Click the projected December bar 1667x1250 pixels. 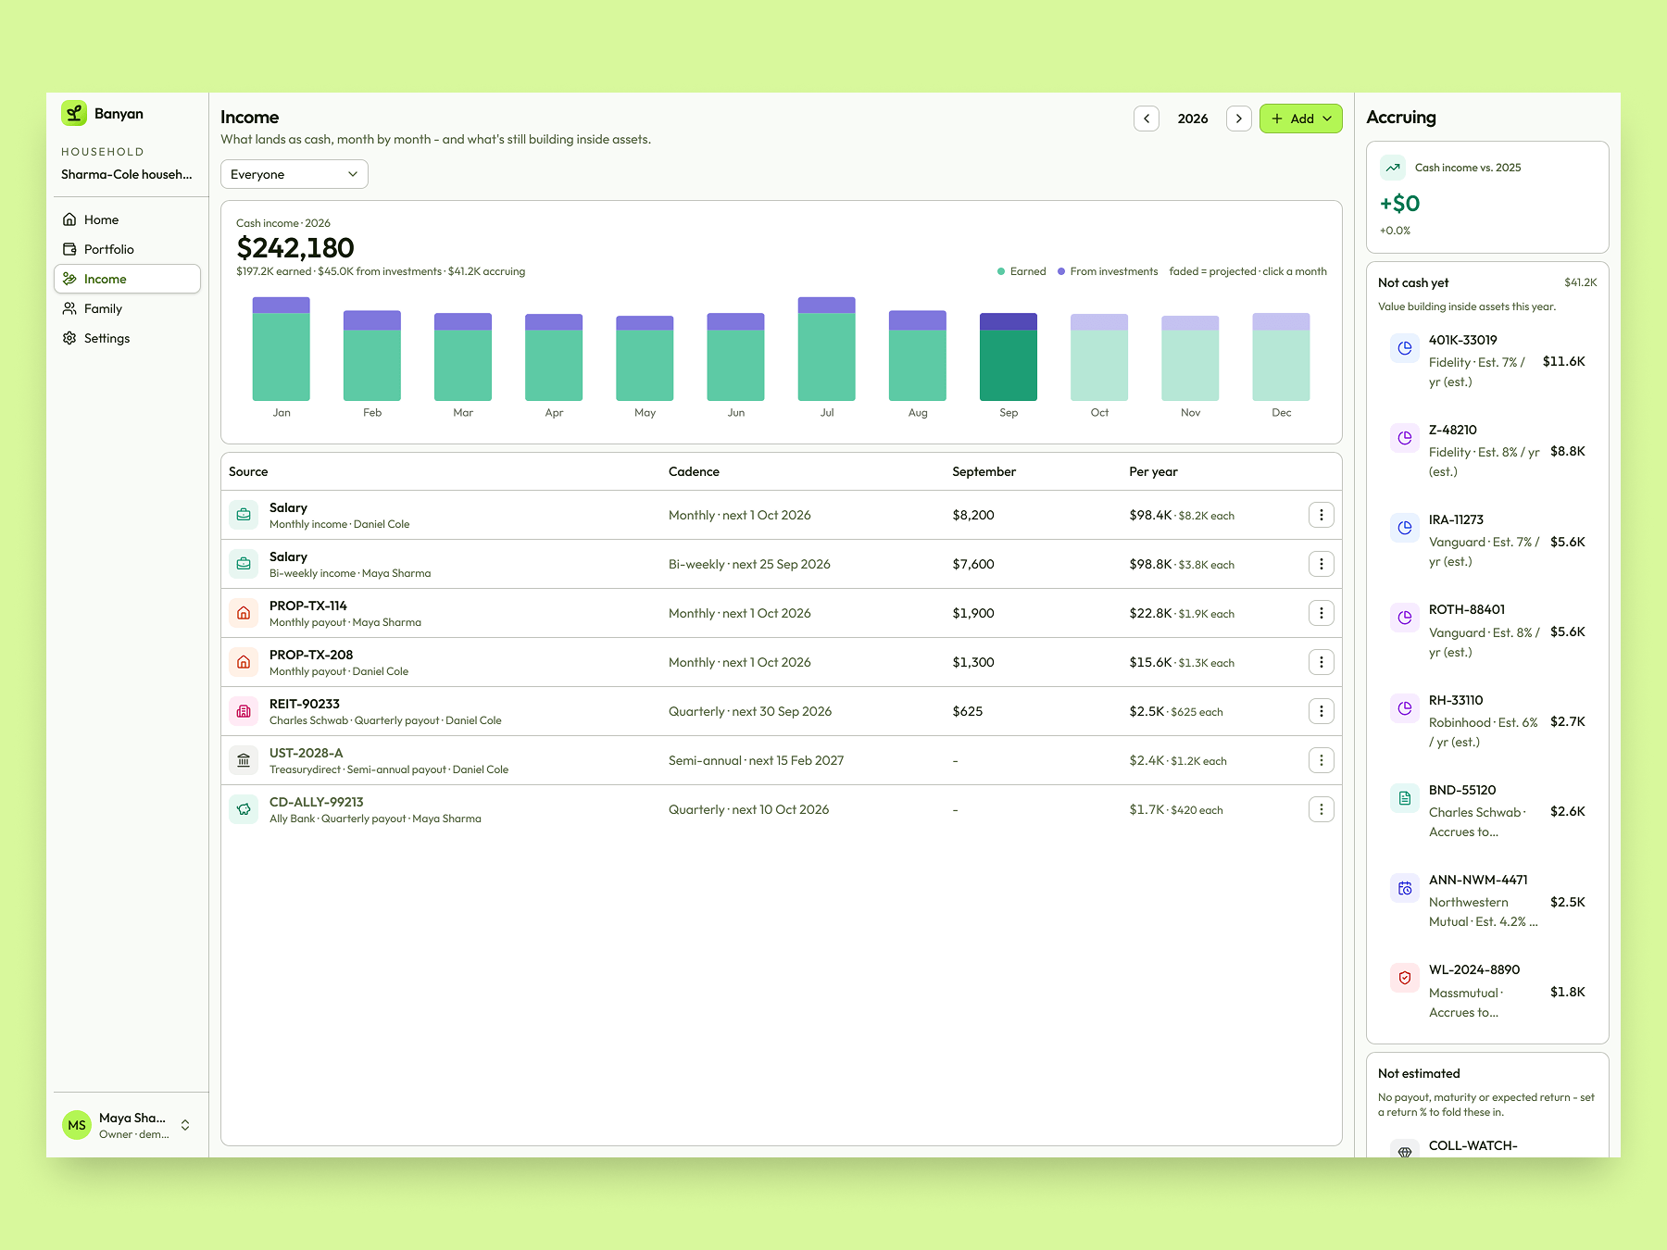[x=1282, y=356]
